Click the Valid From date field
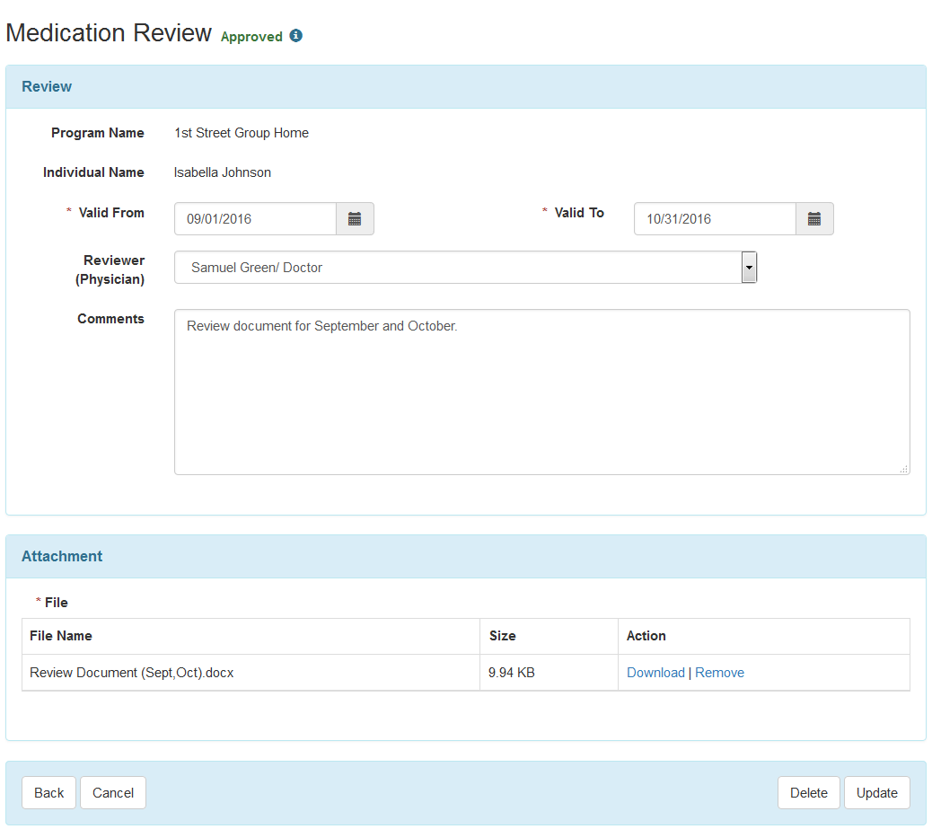The image size is (932, 829). [x=256, y=219]
